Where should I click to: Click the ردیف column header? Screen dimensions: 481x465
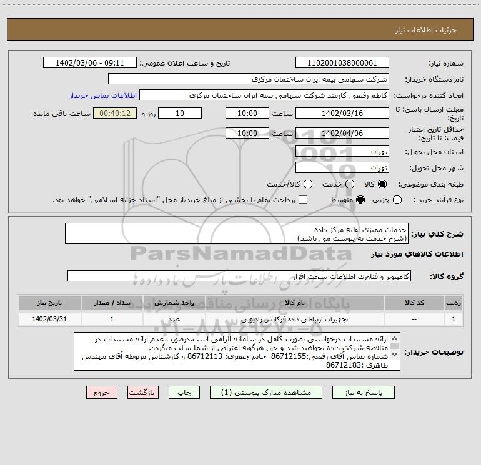454,303
